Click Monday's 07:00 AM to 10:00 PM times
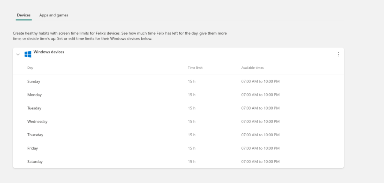 click(x=260, y=94)
